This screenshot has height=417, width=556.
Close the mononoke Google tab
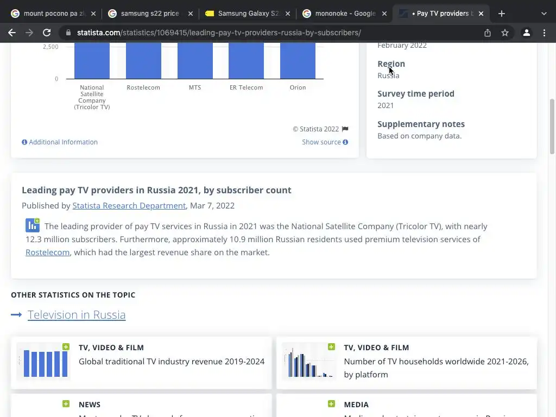tap(384, 14)
